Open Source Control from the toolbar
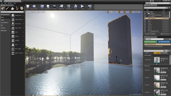This screenshot has height=96, width=171. point(34,7)
